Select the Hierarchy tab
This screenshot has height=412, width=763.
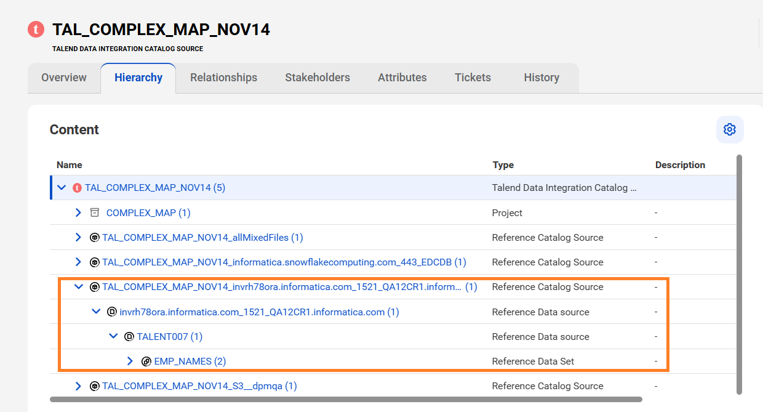pos(138,78)
